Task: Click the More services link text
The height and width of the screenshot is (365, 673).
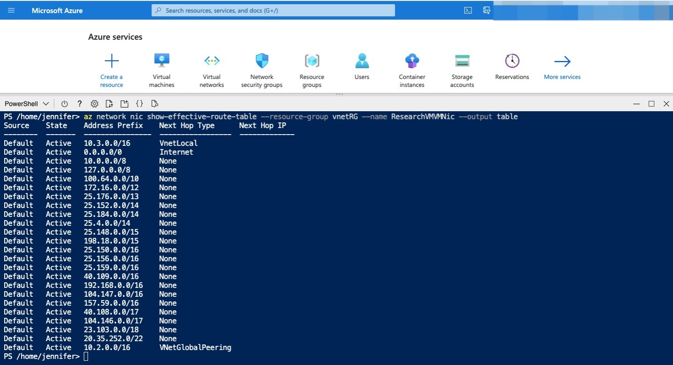Action: (562, 77)
